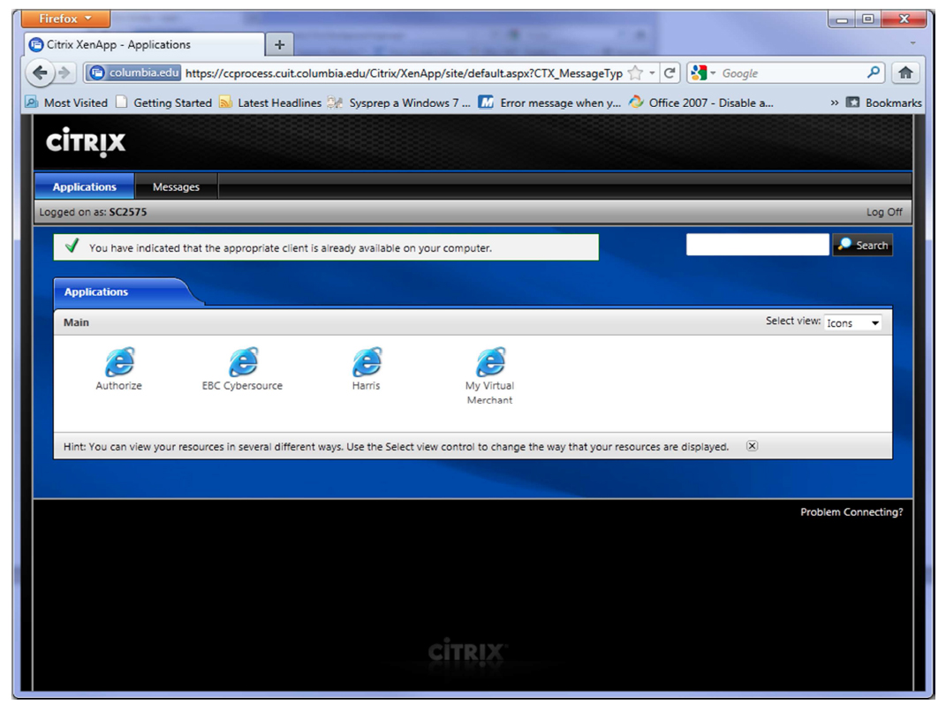Focus the Google search box
The image size is (946, 704).
[792, 73]
